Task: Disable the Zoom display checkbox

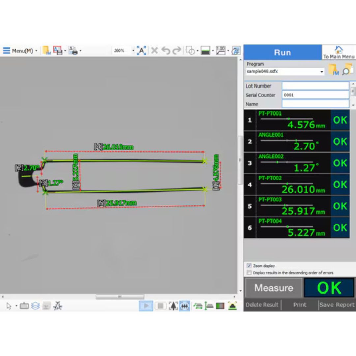Action: [x=250, y=266]
